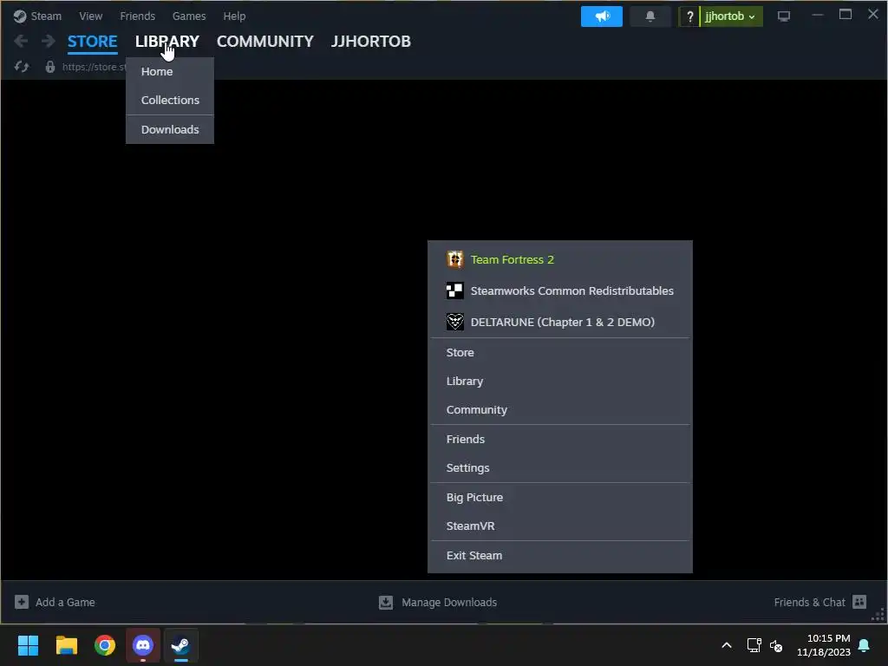
Task: Select DELTARUNE (Chapter 1 & 2 DEMO)
Action: [x=559, y=322]
